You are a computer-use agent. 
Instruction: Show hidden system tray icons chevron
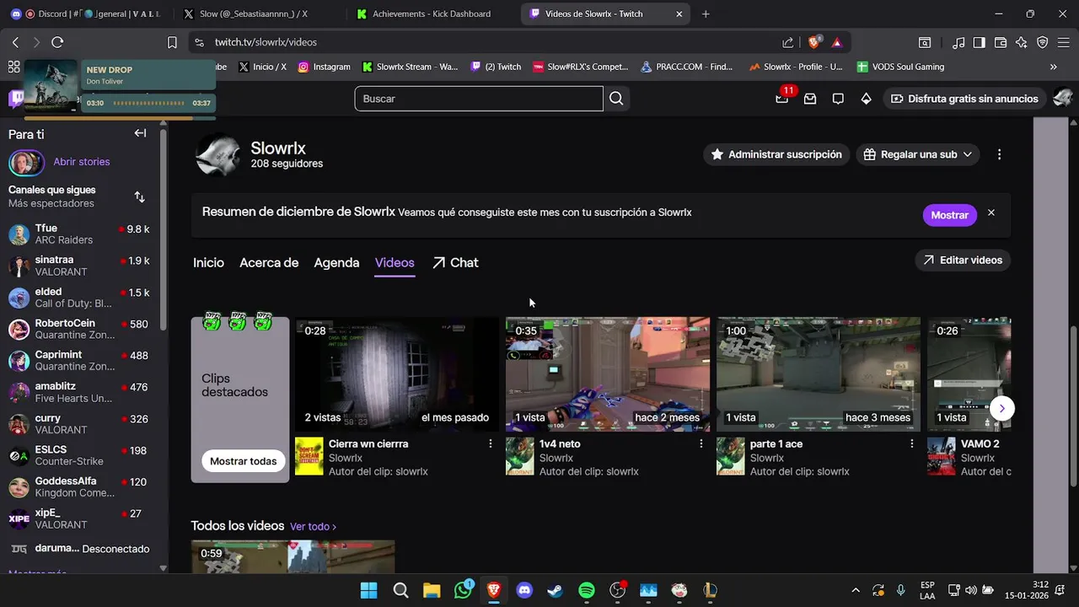pyautogui.click(x=856, y=590)
